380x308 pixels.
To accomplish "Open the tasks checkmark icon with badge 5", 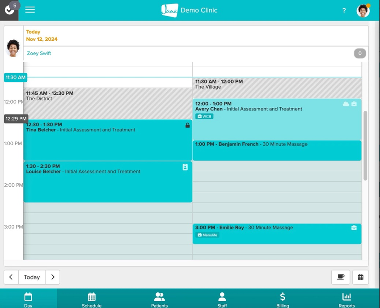I will [x=9, y=10].
